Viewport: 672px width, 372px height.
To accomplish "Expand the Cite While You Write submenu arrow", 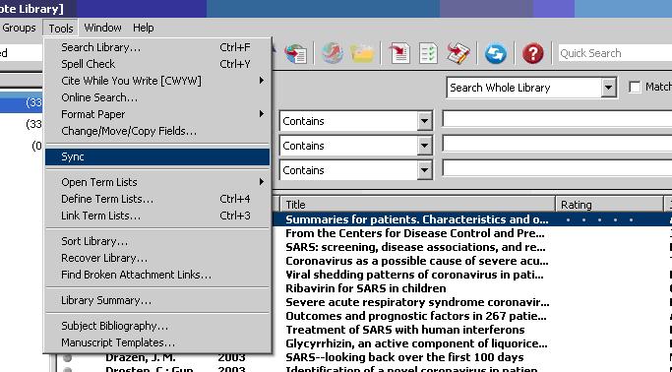I will coord(262,81).
